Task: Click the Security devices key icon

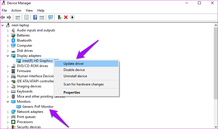Action: [x=13, y=127]
